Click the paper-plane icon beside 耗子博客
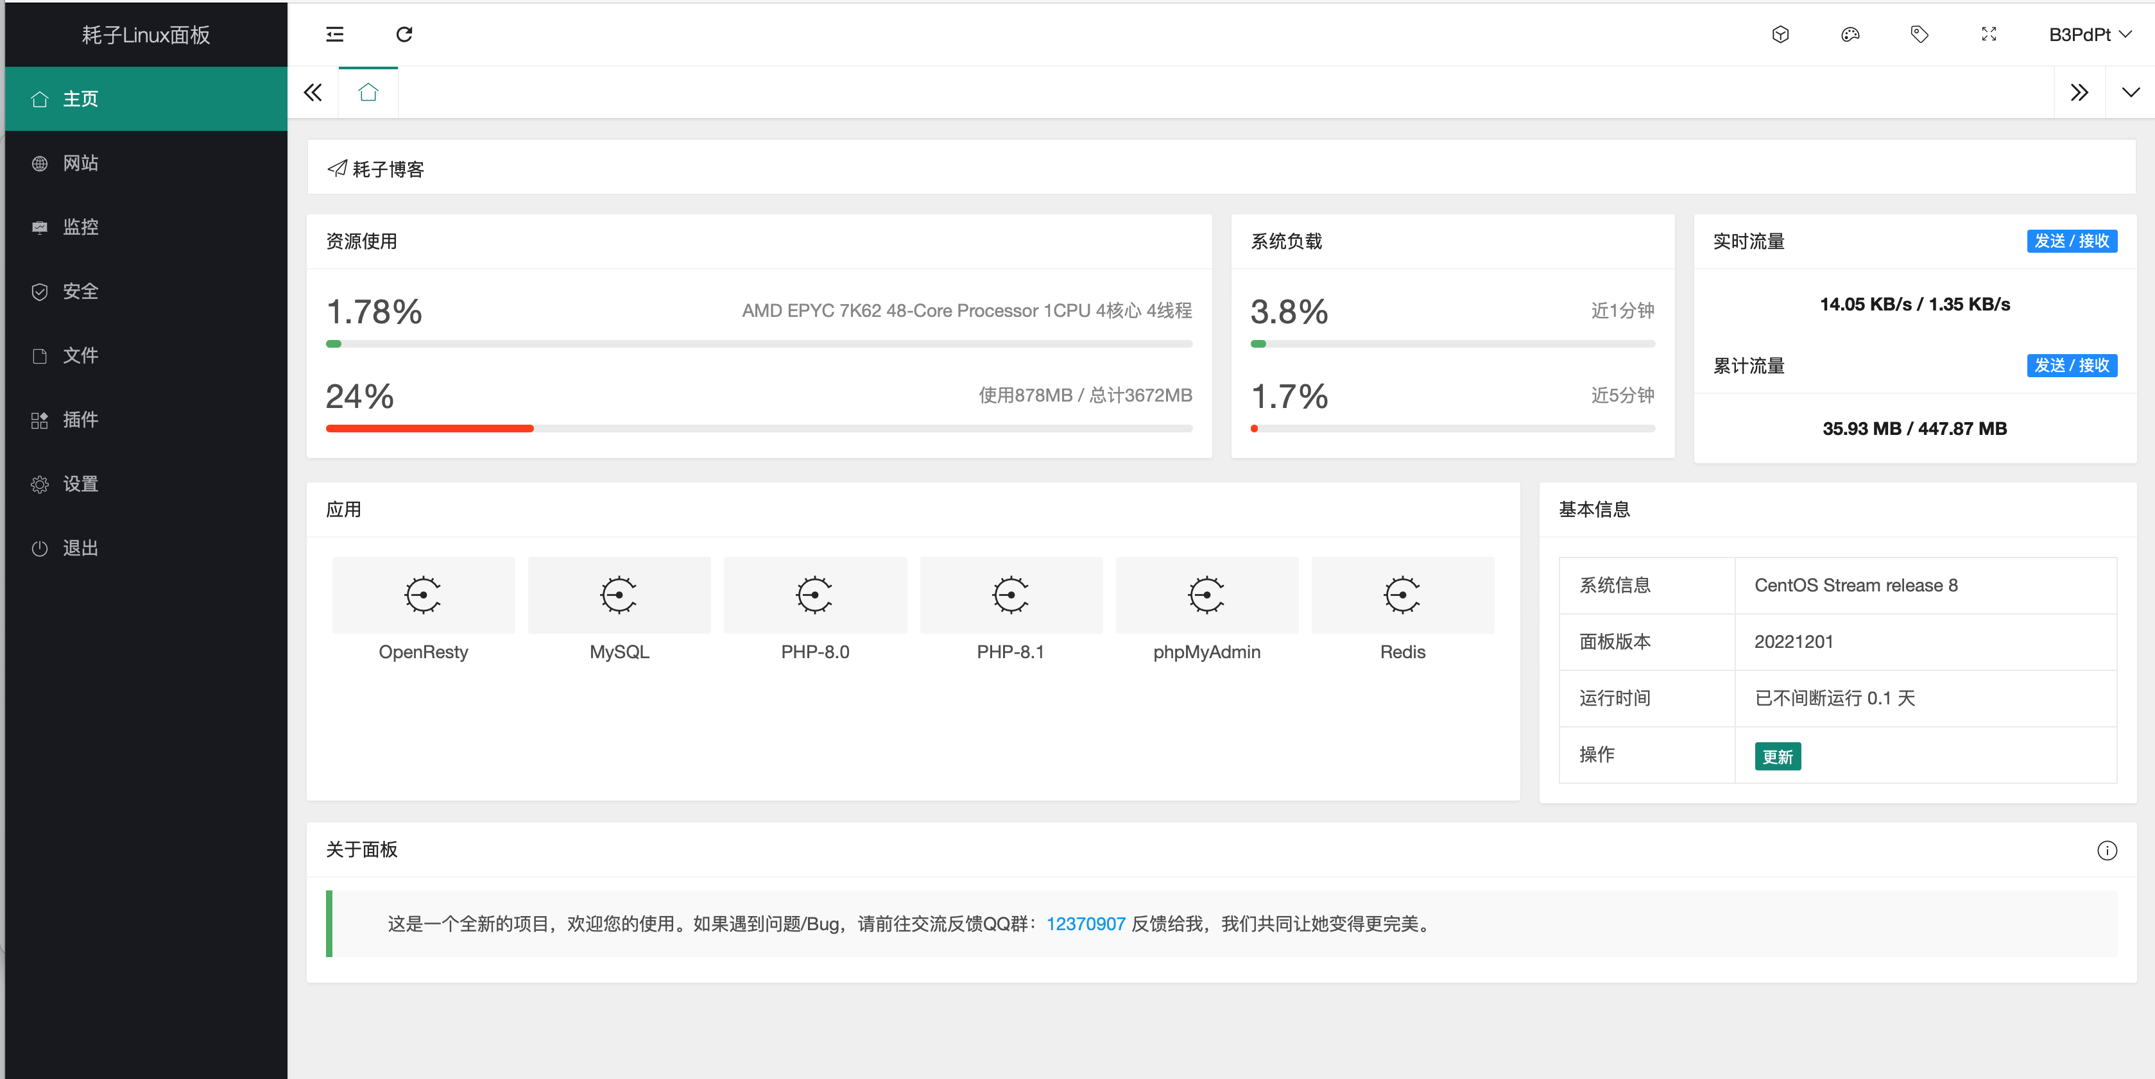2155x1079 pixels. (x=337, y=168)
